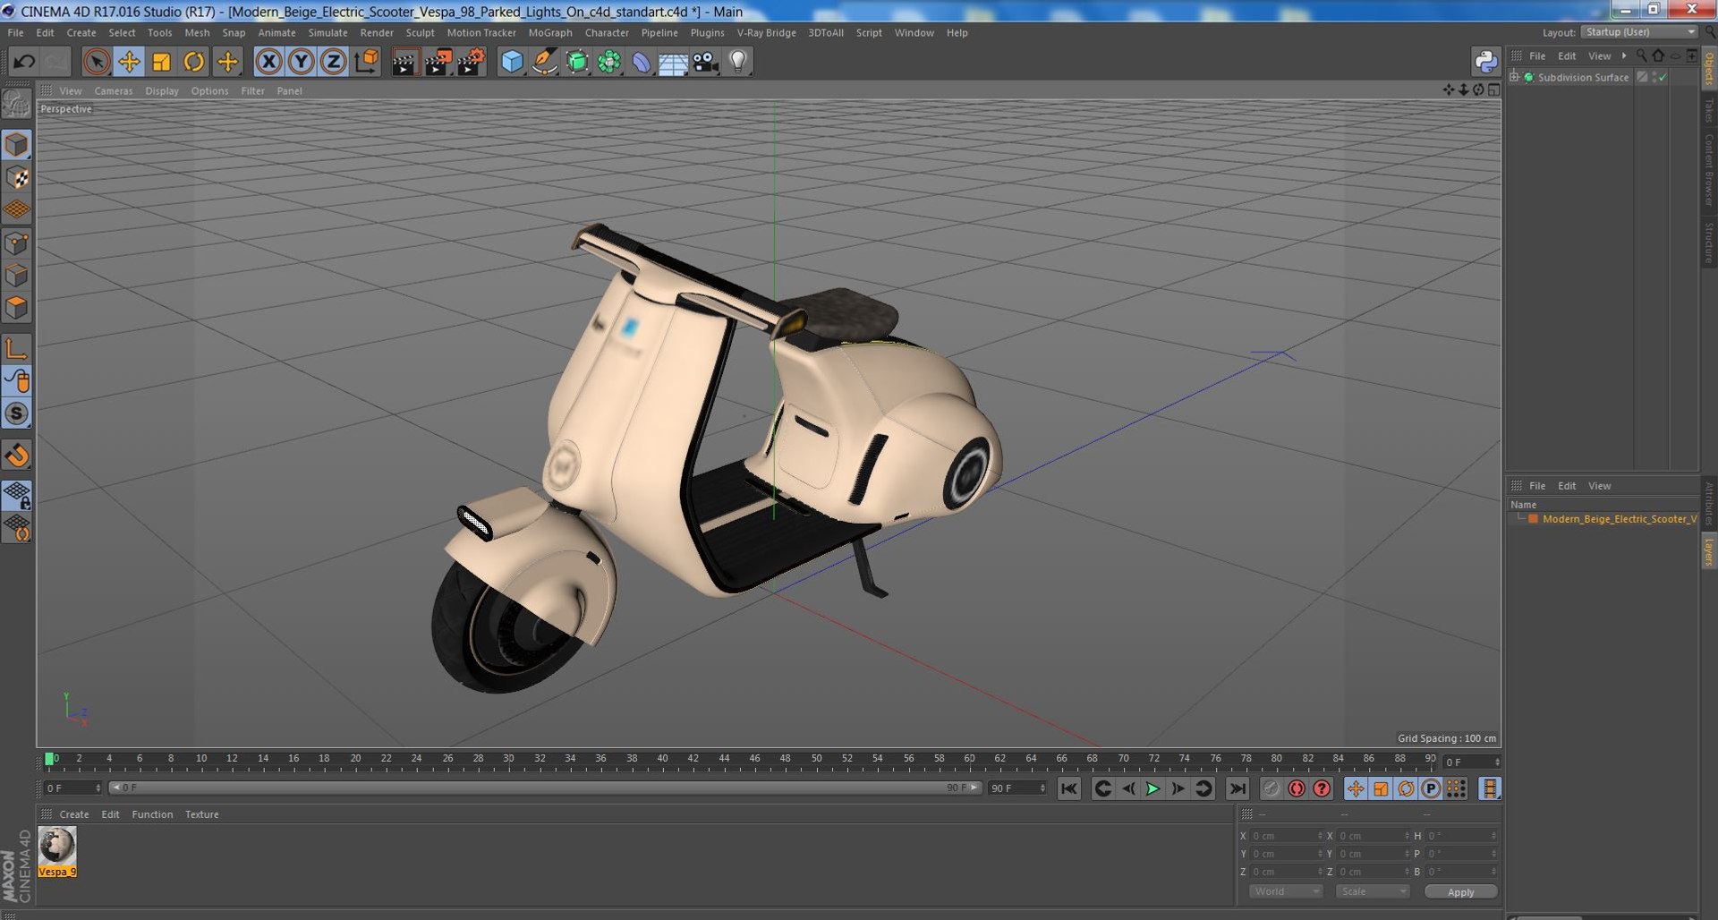Add a Cube primitive object
Image resolution: width=1718 pixels, height=920 pixels.
click(x=512, y=62)
